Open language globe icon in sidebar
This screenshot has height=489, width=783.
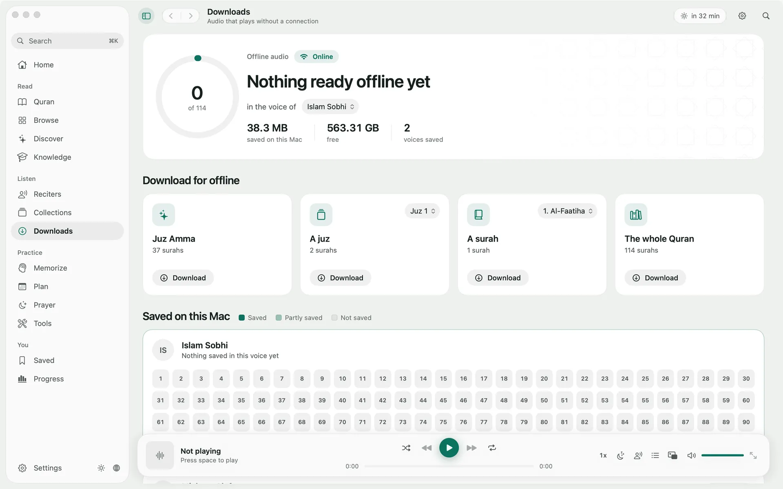117,468
